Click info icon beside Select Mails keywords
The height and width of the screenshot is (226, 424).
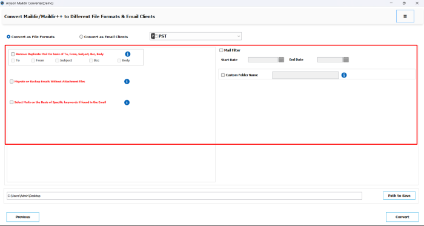click(127, 102)
